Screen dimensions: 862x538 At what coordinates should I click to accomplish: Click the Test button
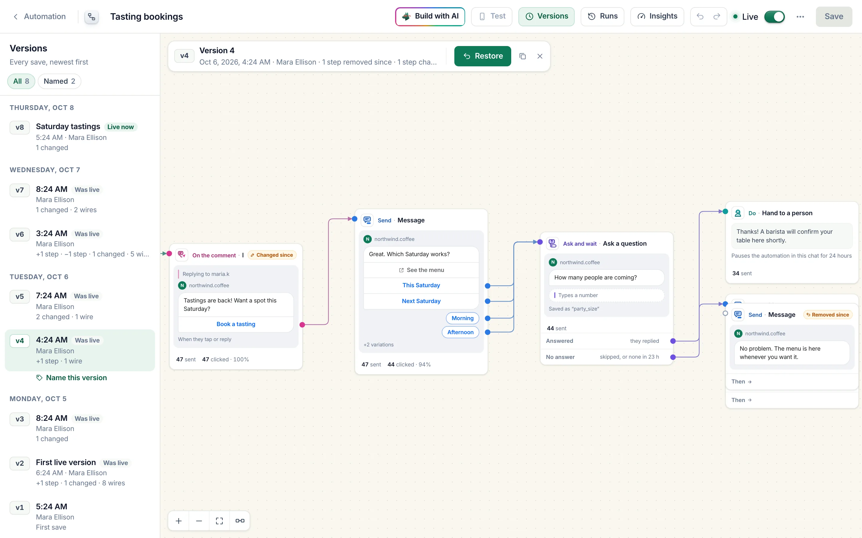pyautogui.click(x=491, y=16)
